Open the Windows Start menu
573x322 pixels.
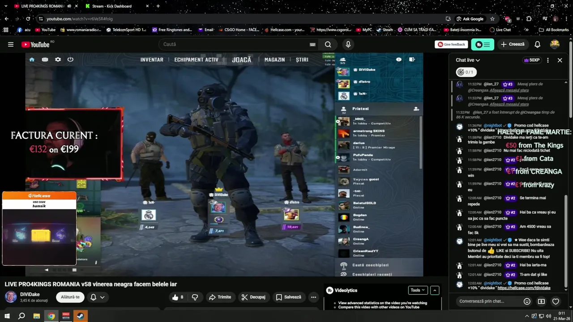click(7, 316)
